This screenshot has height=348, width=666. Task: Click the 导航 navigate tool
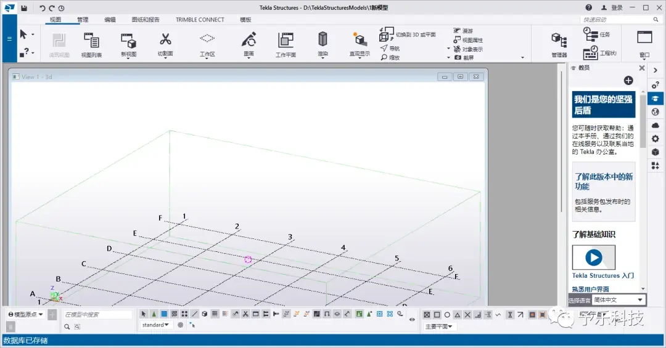coord(390,49)
